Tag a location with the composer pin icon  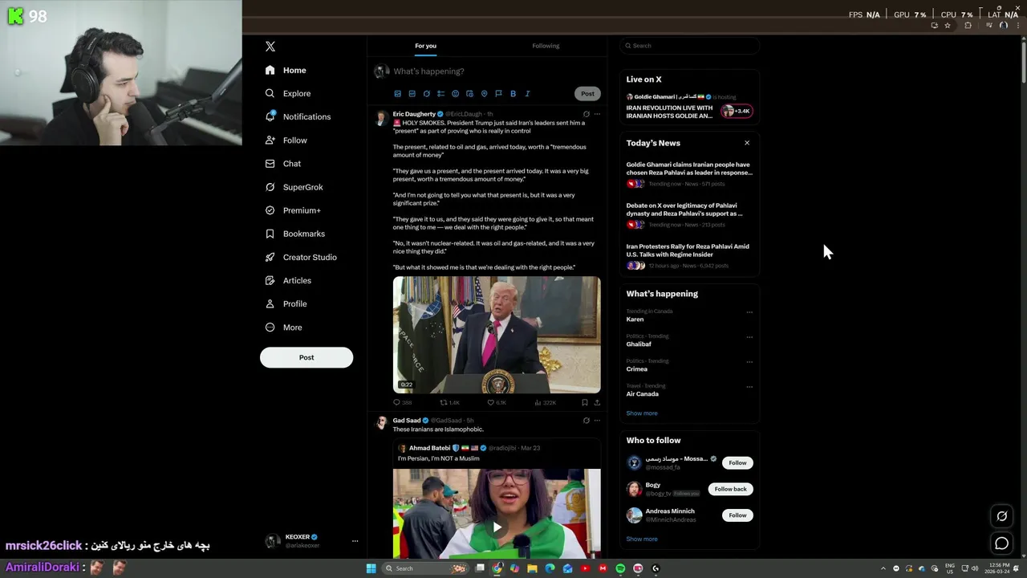(x=484, y=94)
